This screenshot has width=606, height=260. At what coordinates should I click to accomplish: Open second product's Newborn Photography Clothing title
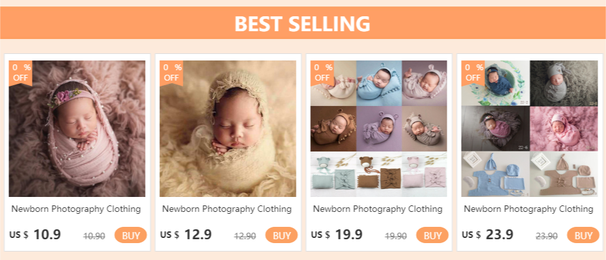(x=228, y=209)
